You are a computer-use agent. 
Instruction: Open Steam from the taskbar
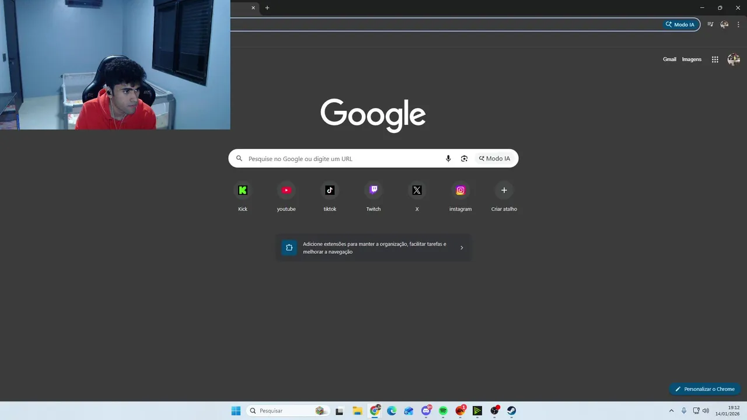(x=512, y=411)
